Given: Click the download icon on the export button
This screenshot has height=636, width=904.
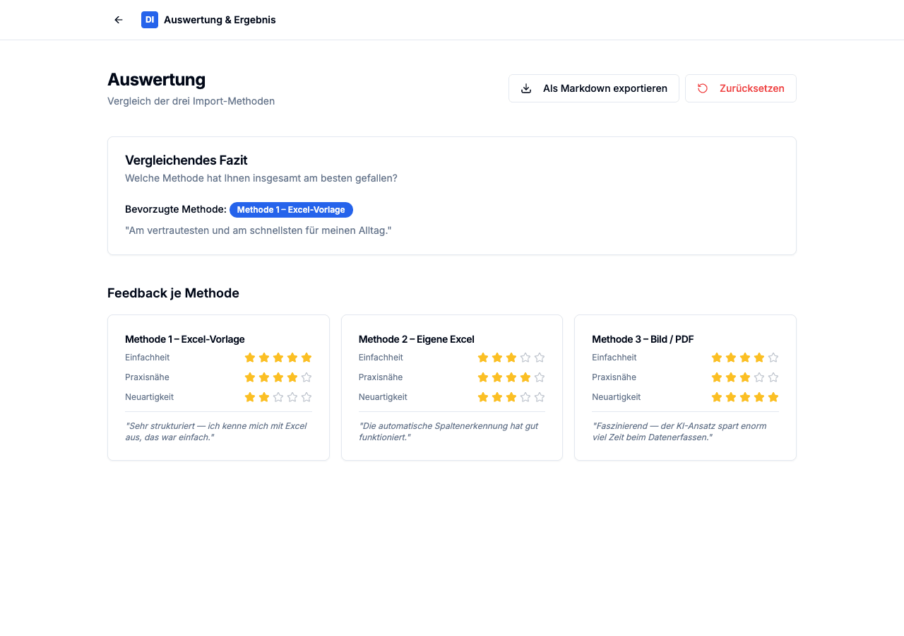Looking at the screenshot, I should [525, 88].
